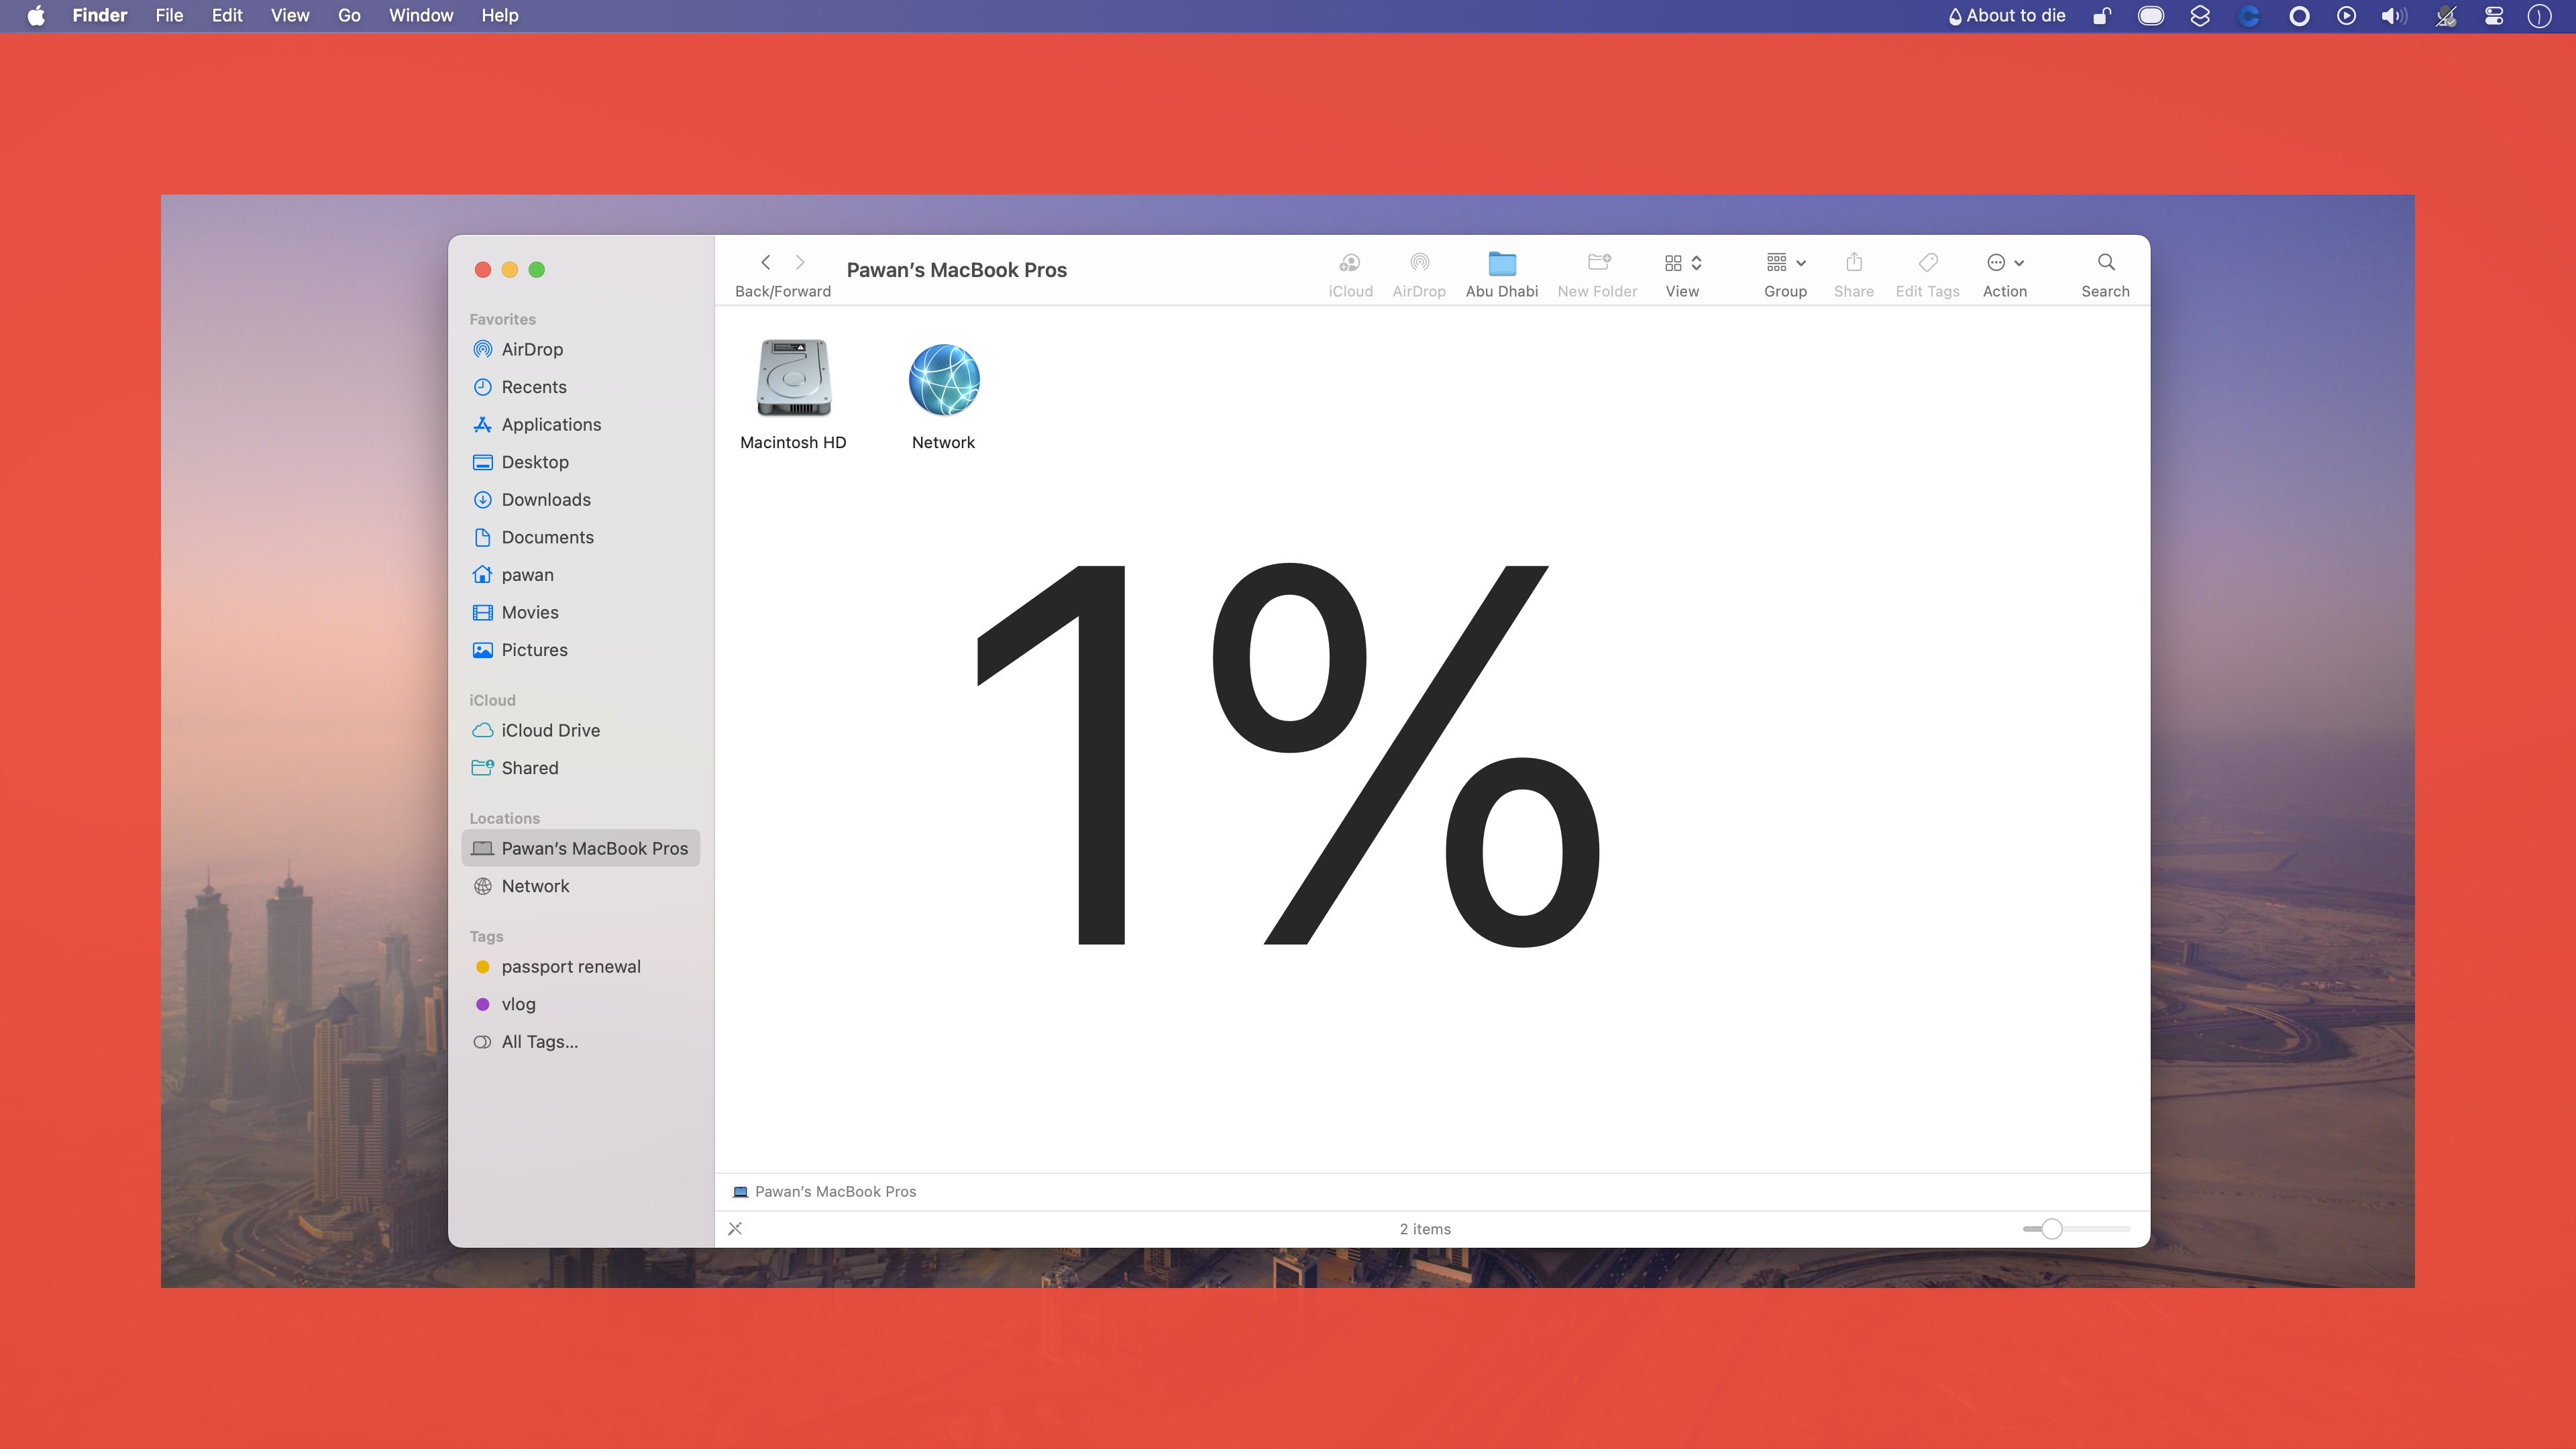2576x1449 pixels.
Task: Click Pawan's MacBook Pros in path bar
Action: click(x=825, y=1191)
